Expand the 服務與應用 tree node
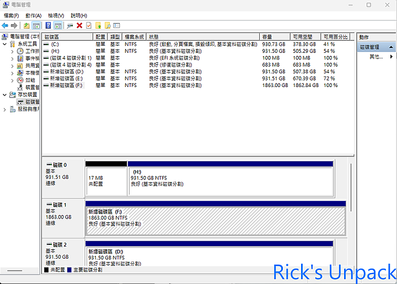The height and width of the screenshot is (284, 397). pyautogui.click(x=4, y=110)
